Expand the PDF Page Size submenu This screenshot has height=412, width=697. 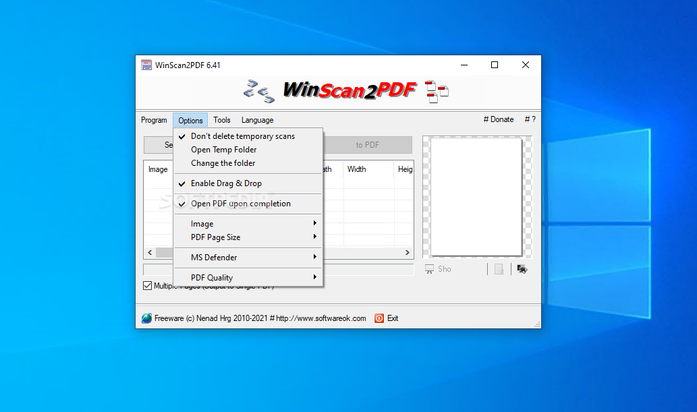point(248,237)
